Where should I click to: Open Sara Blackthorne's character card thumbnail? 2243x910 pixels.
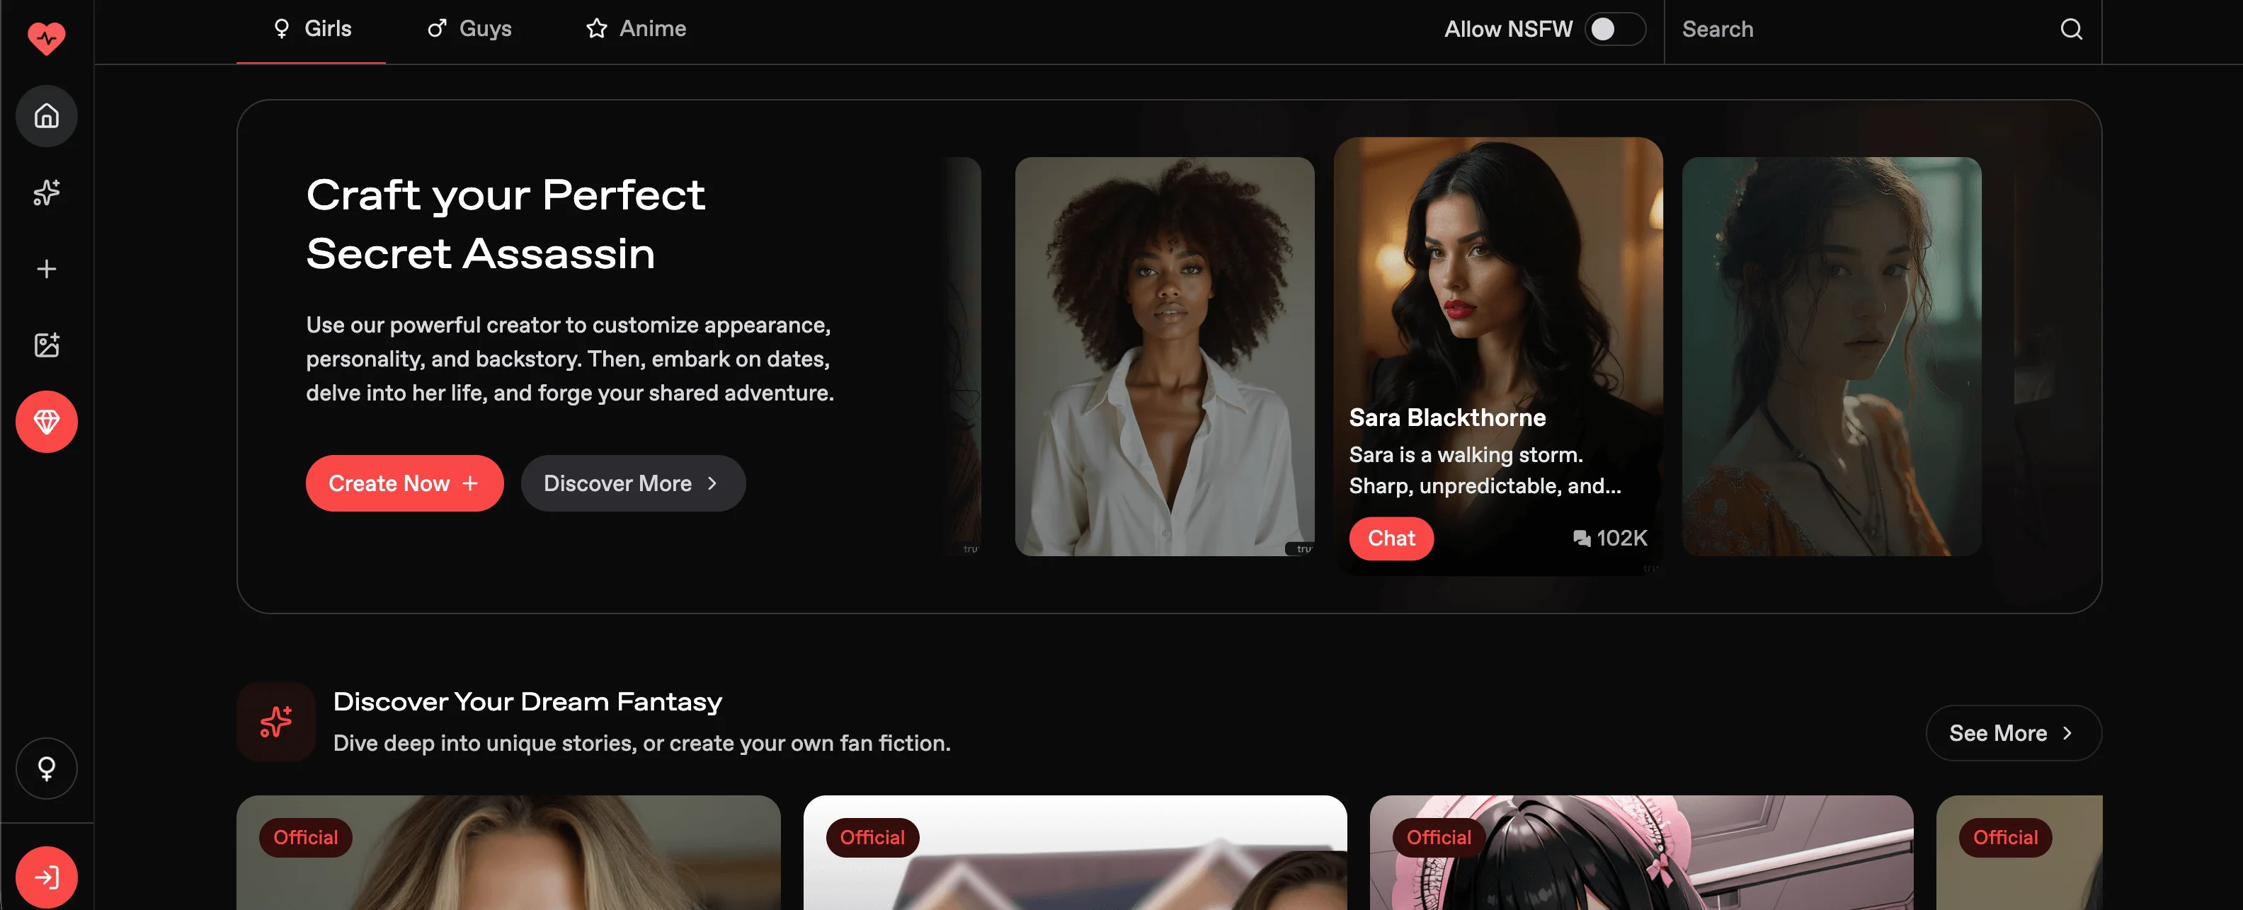tap(1497, 261)
